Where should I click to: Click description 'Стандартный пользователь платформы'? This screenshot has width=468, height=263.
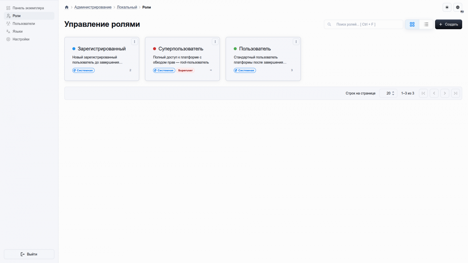(260, 60)
